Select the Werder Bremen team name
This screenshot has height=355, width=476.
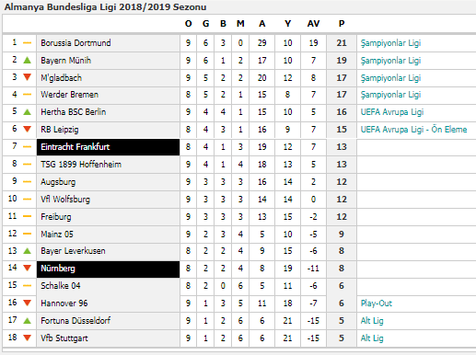click(x=70, y=95)
